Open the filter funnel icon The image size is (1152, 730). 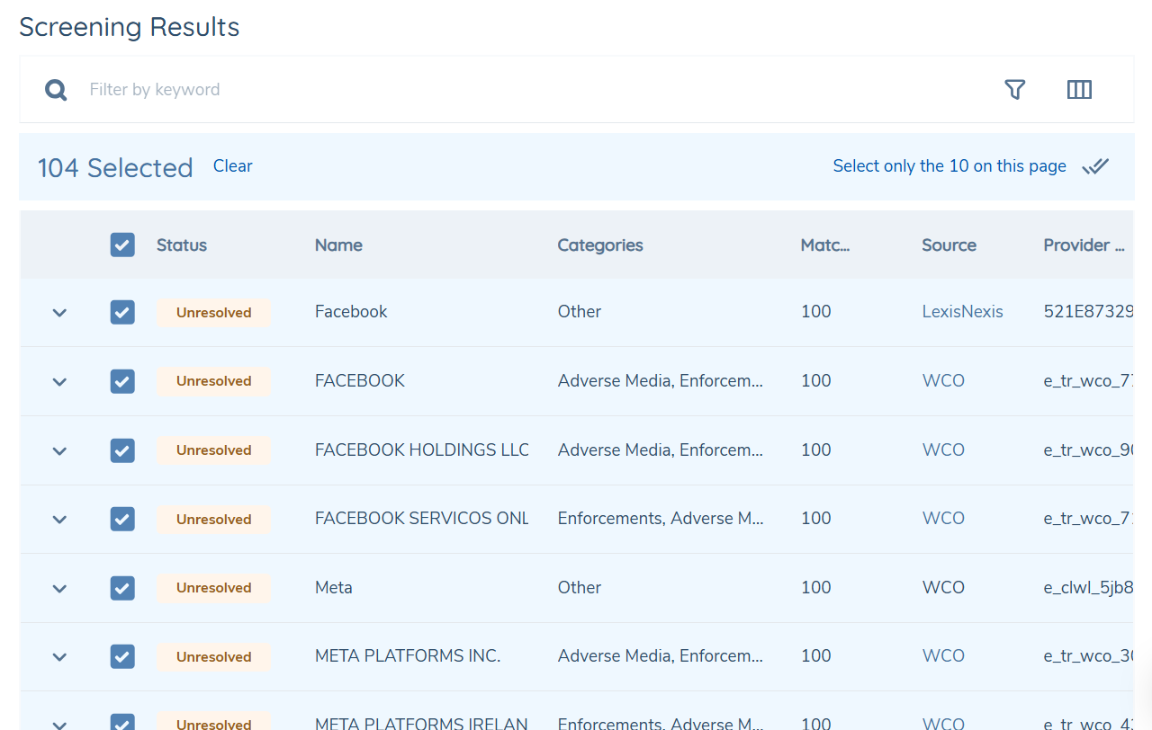coord(1015,90)
